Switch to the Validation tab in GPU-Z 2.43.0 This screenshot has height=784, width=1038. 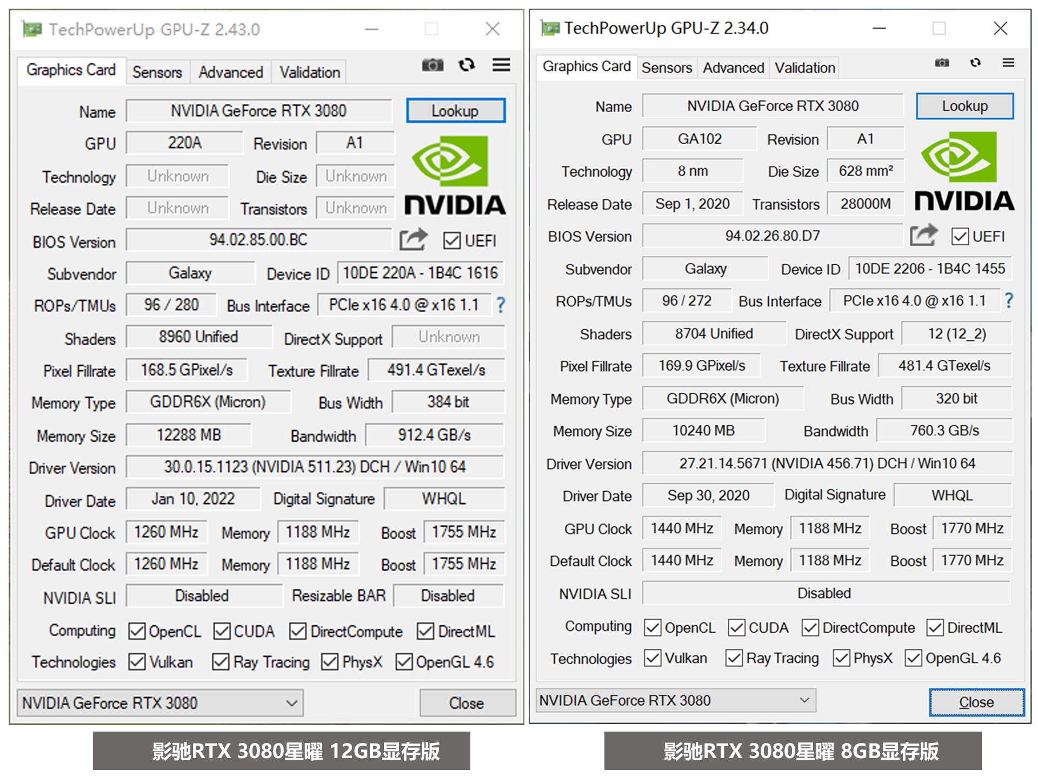310,72
